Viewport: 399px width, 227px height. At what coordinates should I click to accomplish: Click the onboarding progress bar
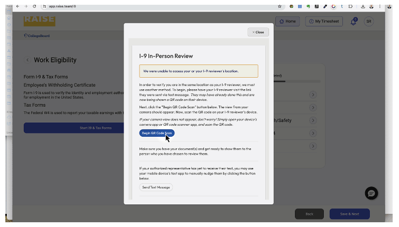(x=296, y=81)
